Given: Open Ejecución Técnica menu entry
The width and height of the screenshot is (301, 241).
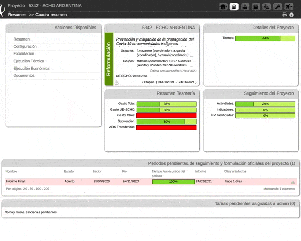Looking at the screenshot, I should [x=29, y=61].
